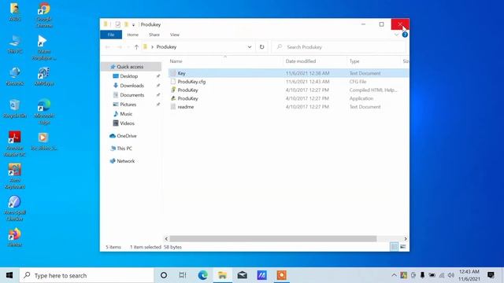Open Documents in the navigation pane
The image size is (504, 283).
click(x=132, y=95)
